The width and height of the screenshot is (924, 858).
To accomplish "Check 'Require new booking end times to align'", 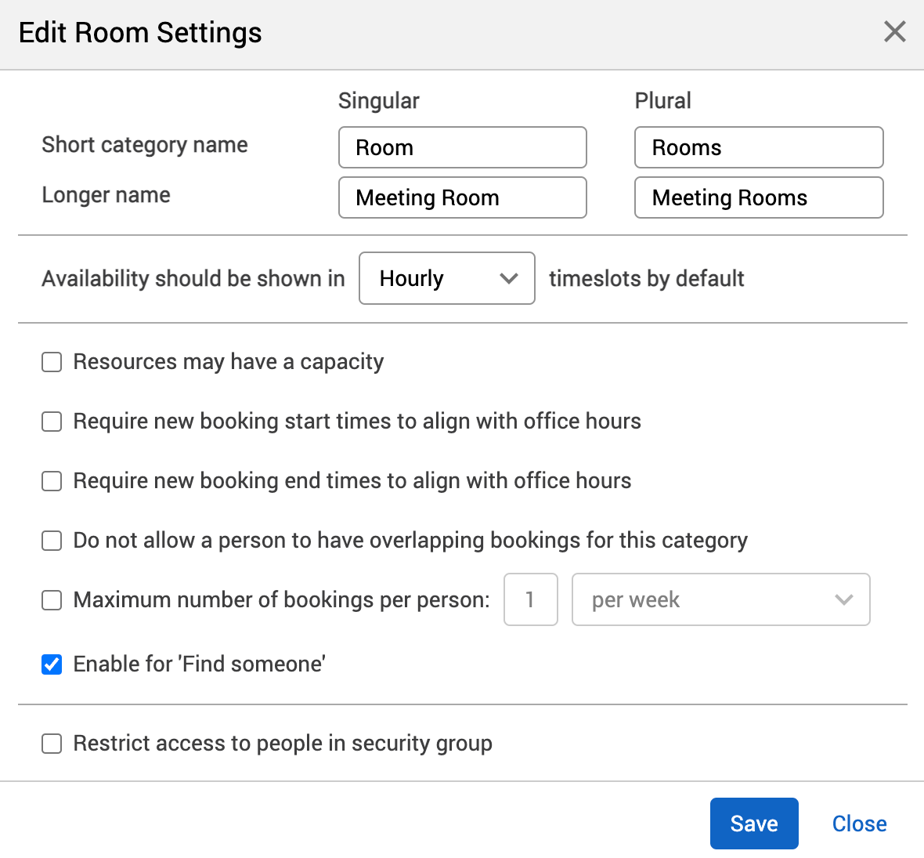I will pyautogui.click(x=51, y=481).
